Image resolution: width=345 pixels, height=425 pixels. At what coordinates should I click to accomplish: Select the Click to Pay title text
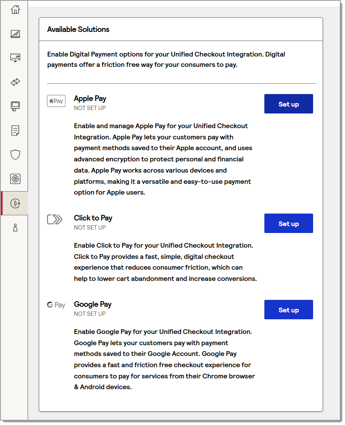click(93, 218)
